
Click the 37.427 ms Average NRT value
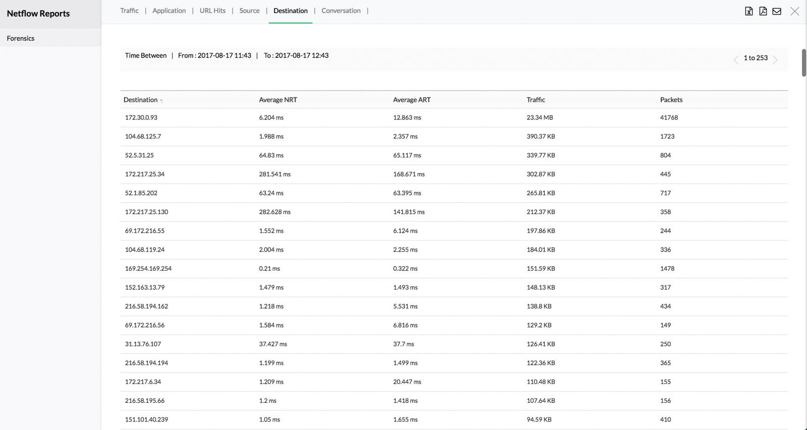coord(273,344)
